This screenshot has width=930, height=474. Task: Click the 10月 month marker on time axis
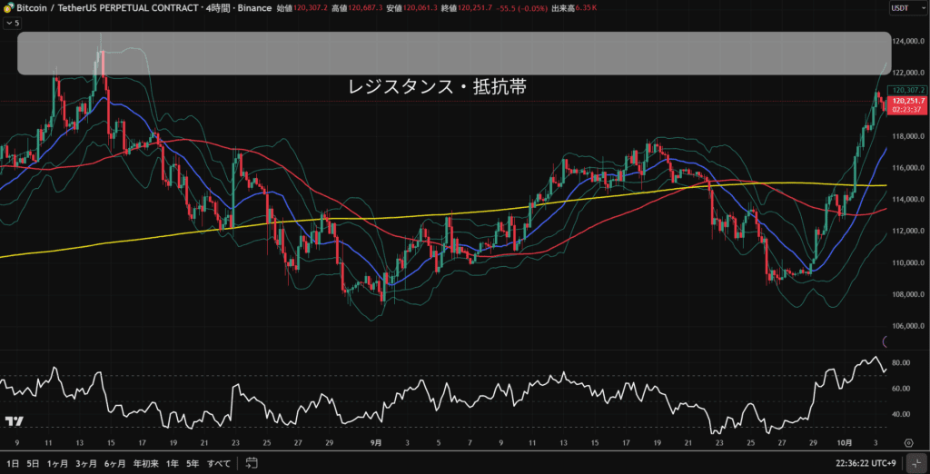[x=846, y=442]
